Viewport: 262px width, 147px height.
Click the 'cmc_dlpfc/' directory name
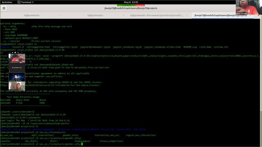tap(32, 141)
